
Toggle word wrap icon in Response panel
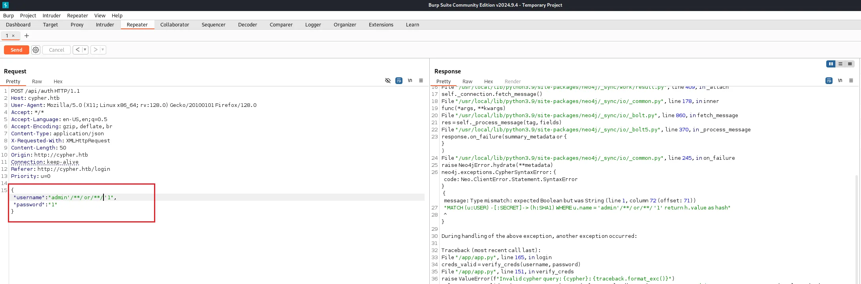click(829, 80)
